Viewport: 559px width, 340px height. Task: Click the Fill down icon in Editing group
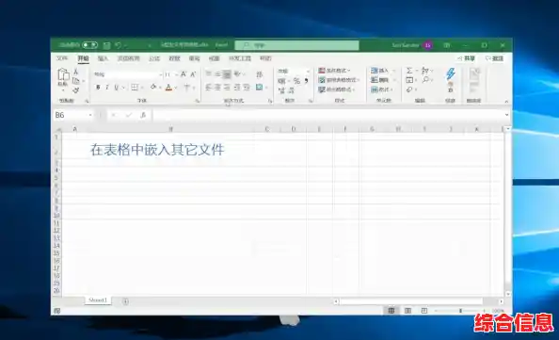pyautogui.click(x=409, y=80)
